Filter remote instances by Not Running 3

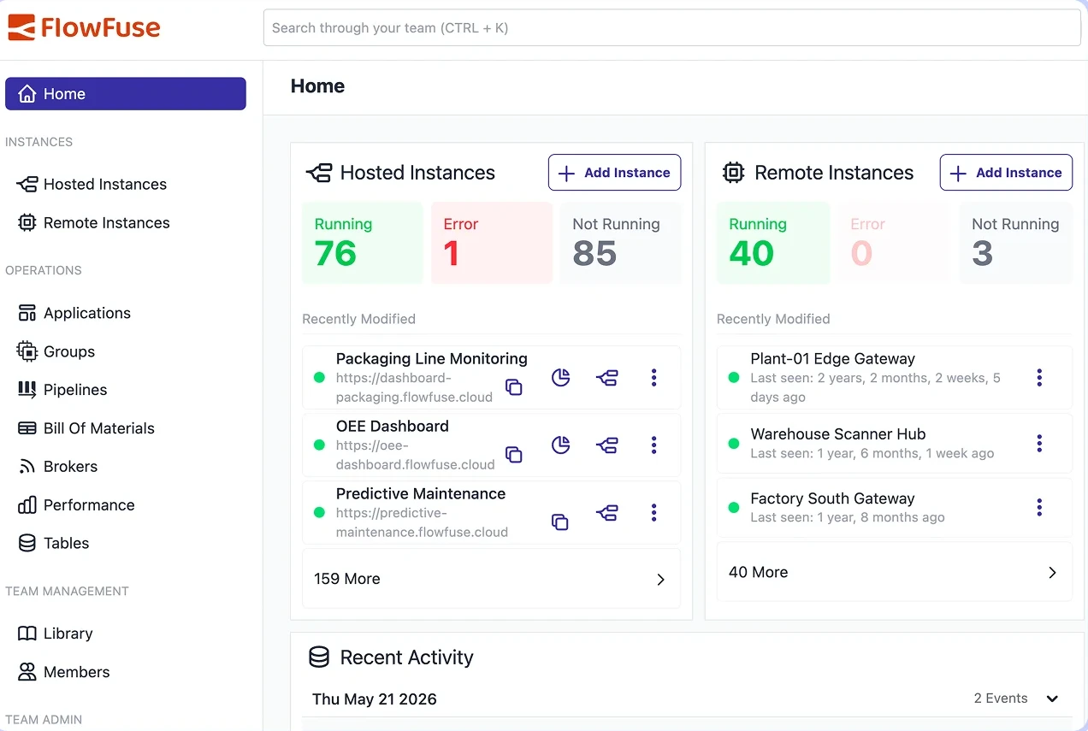1015,243
